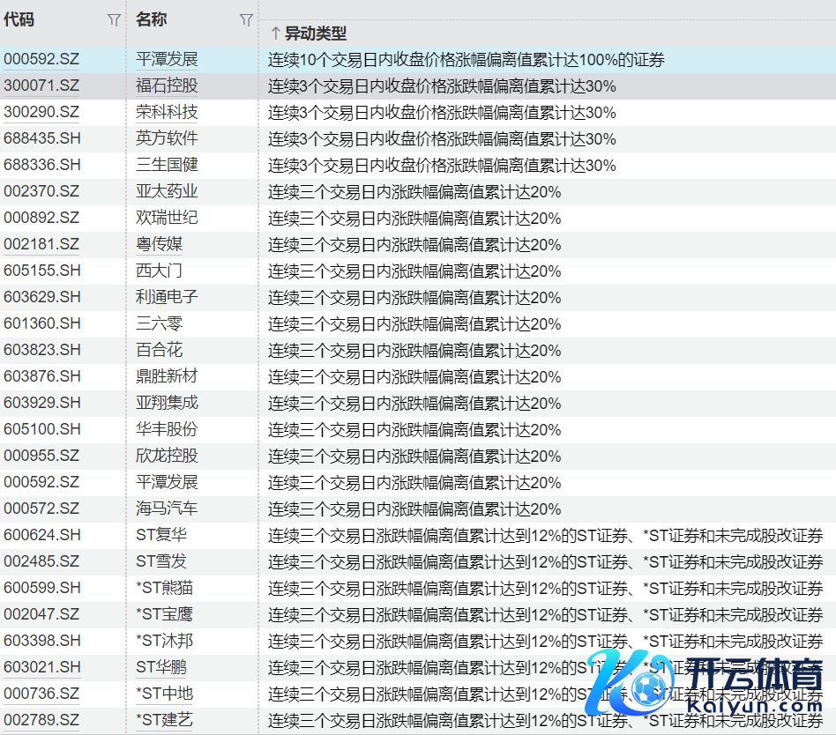The image size is (836, 735).
Task: Open stock code 300071.SZ link
Action: point(41,86)
